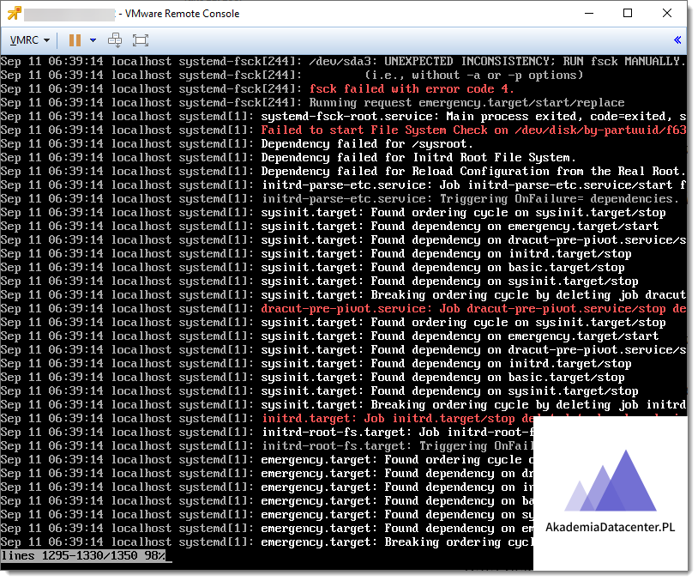Expand the power options dropdown arrow
698x581 pixels.
tap(93, 40)
